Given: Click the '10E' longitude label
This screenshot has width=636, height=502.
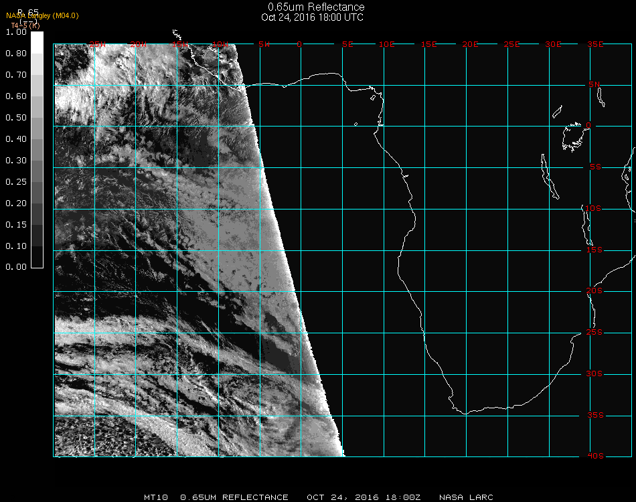Looking at the screenshot, I should [x=386, y=45].
